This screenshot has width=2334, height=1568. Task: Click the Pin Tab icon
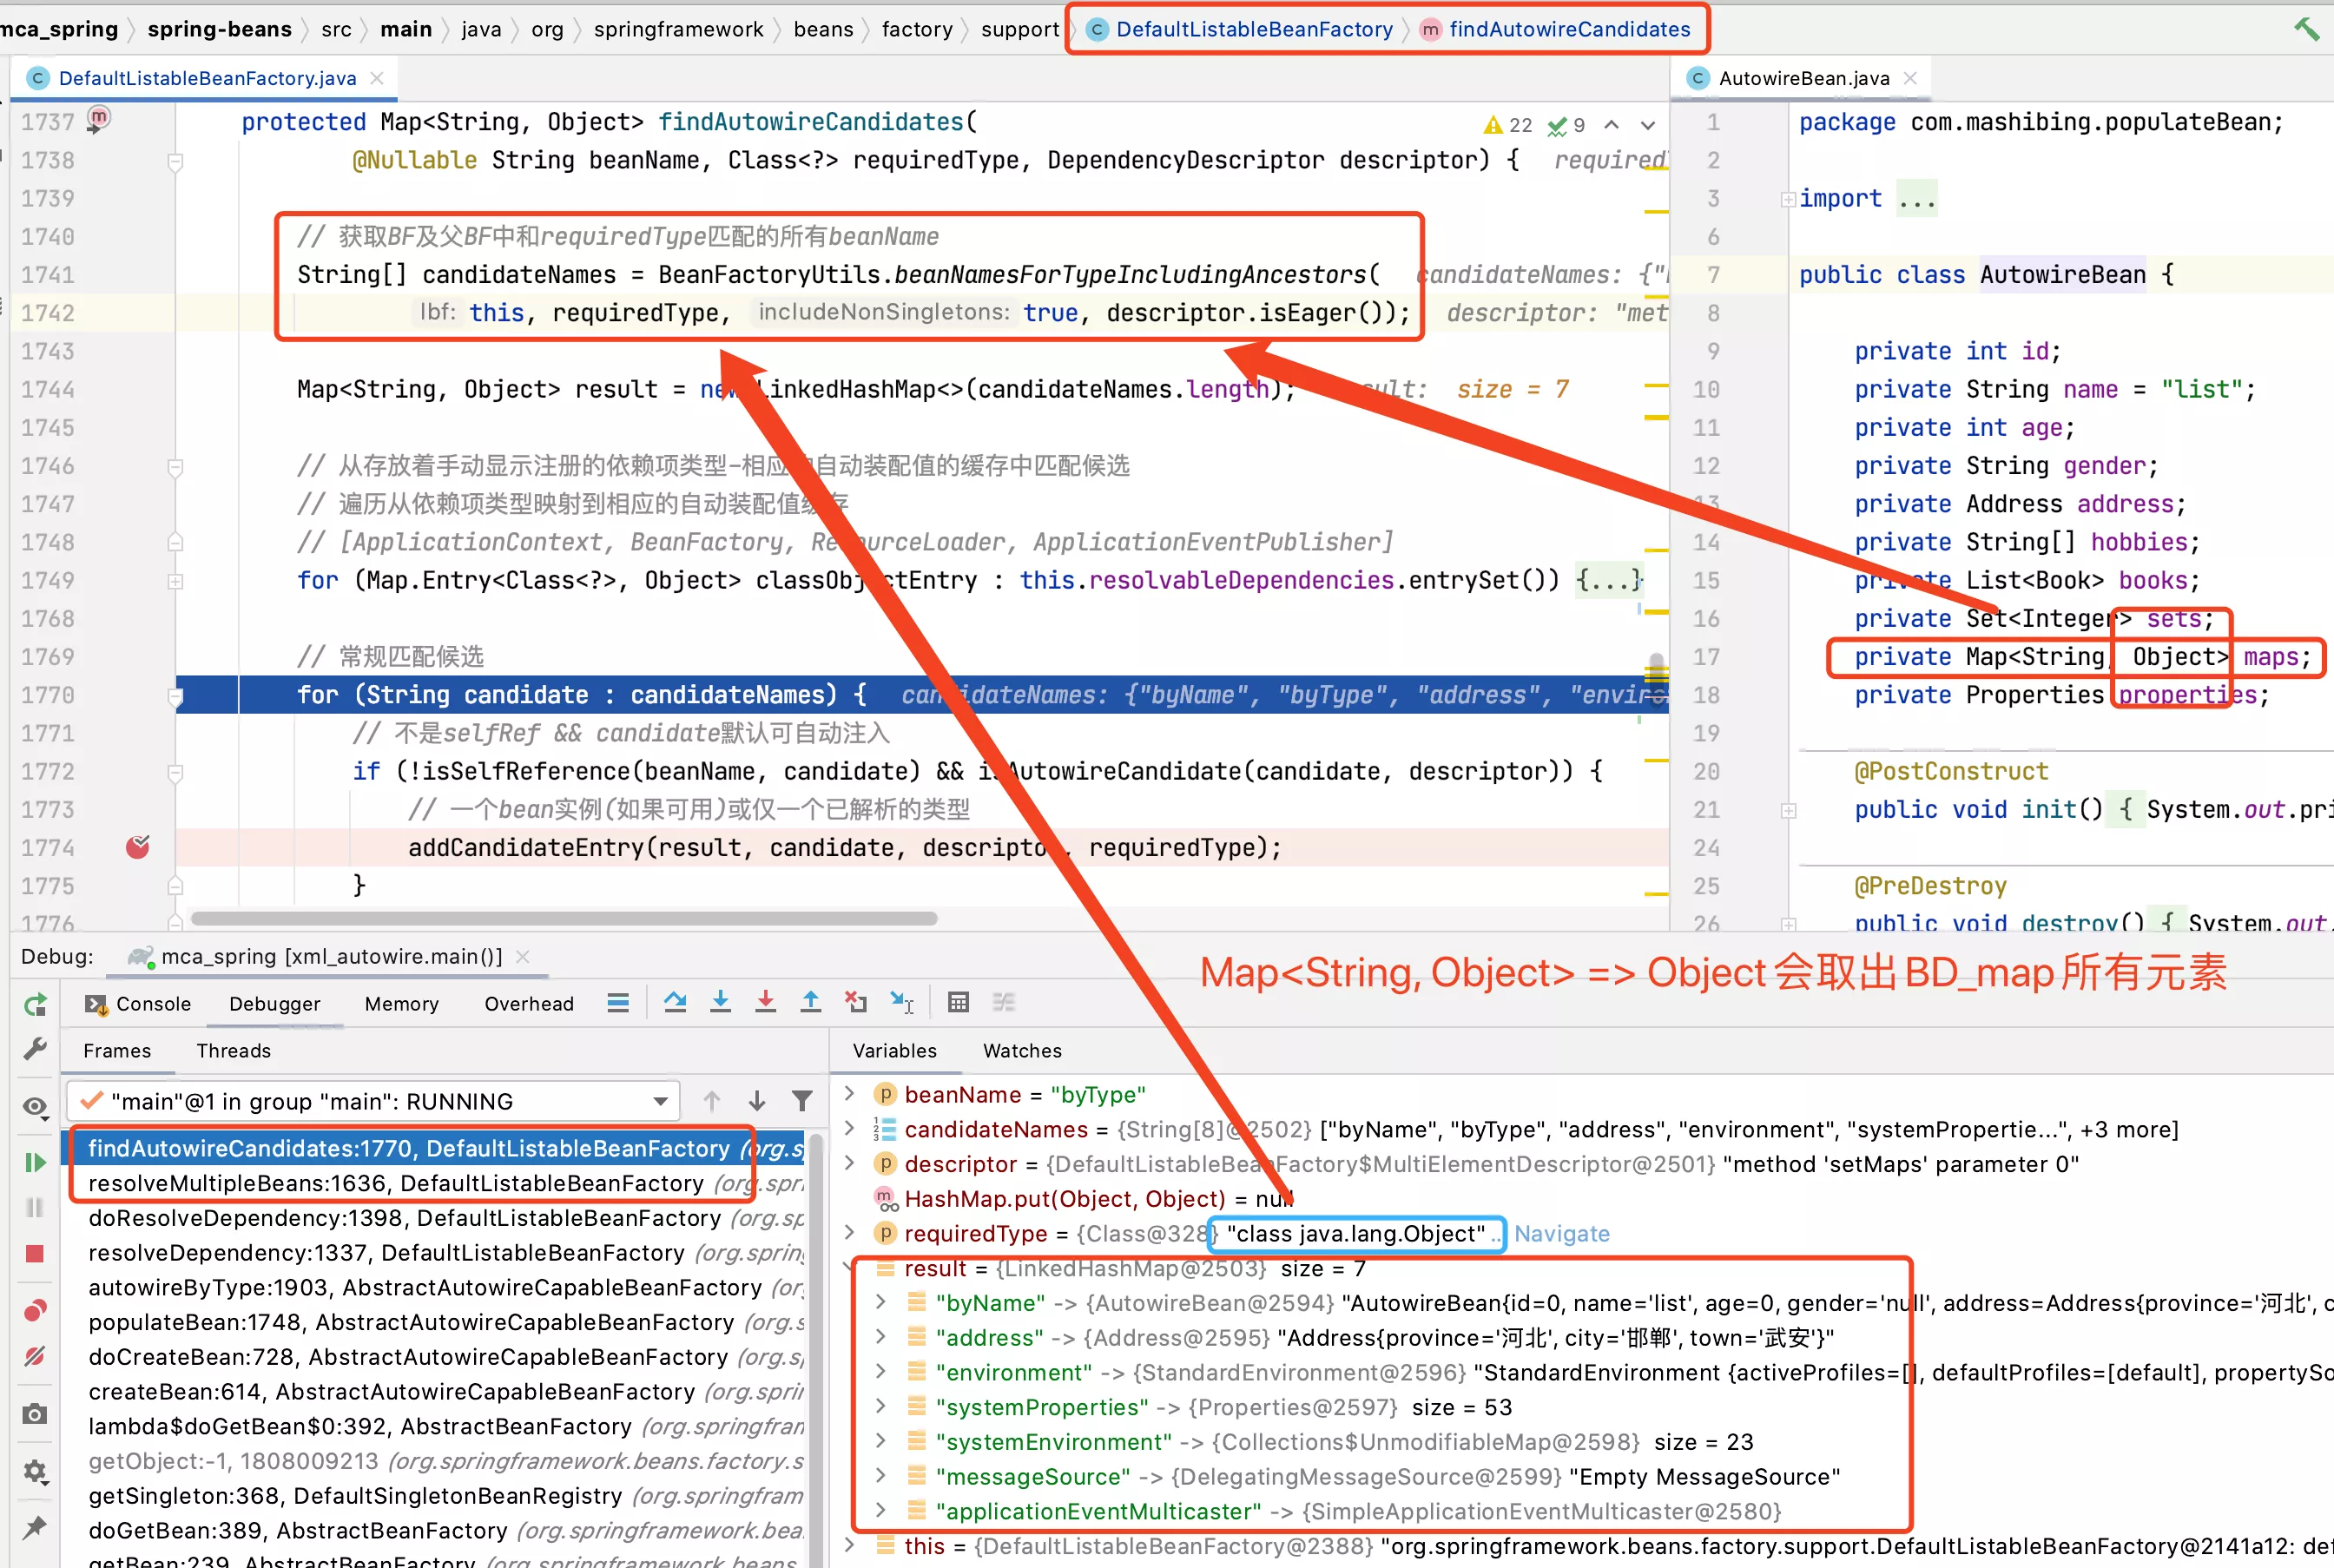35,1528
